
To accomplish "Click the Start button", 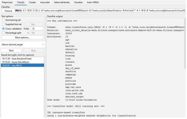I will [11, 51].
